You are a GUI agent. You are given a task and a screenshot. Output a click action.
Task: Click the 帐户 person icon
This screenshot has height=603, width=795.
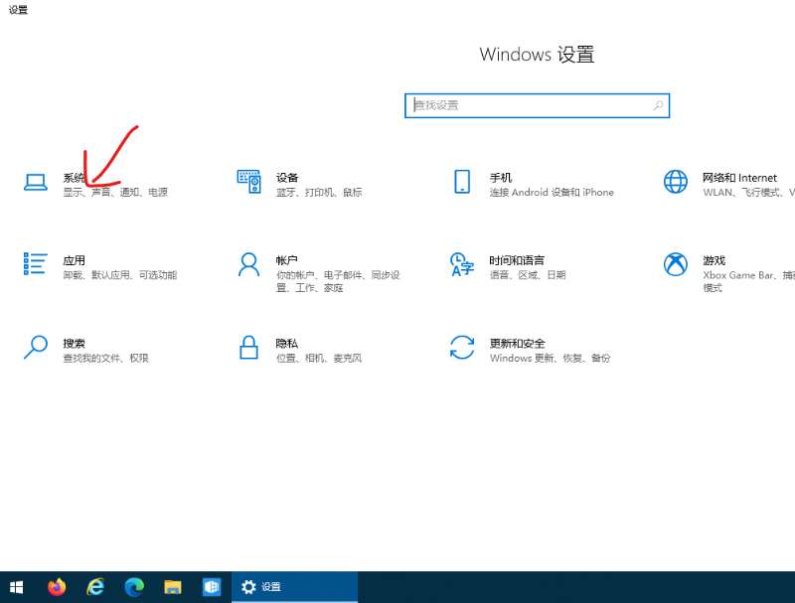pyautogui.click(x=248, y=265)
